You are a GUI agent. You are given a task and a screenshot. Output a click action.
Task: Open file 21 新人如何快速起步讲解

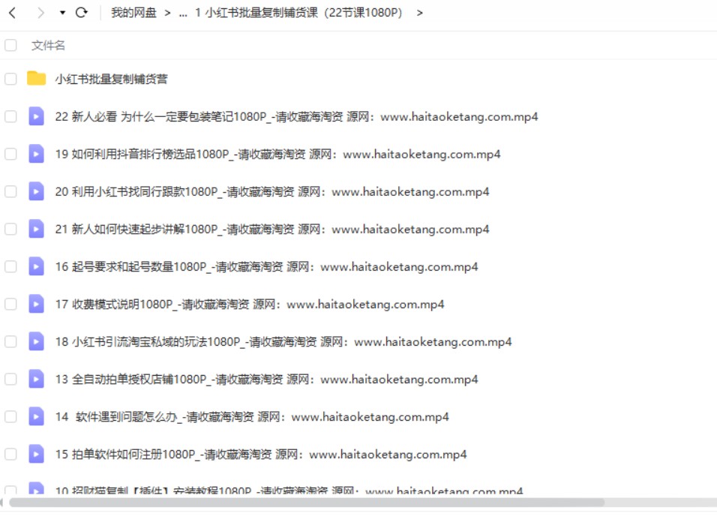pyautogui.click(x=272, y=229)
